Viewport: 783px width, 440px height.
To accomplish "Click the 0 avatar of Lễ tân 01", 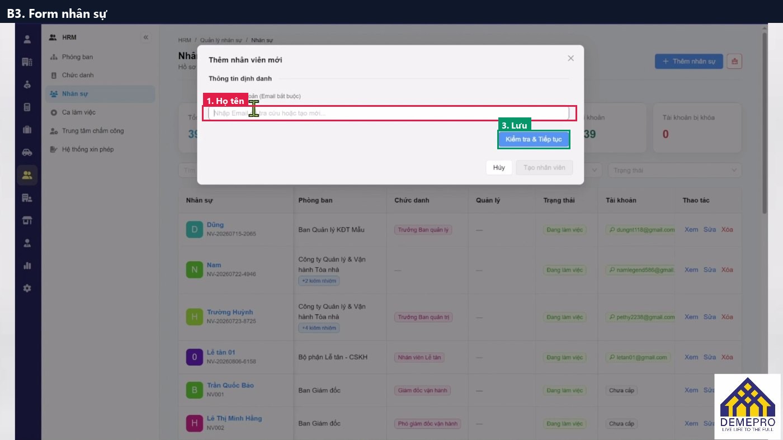I will click(x=194, y=357).
